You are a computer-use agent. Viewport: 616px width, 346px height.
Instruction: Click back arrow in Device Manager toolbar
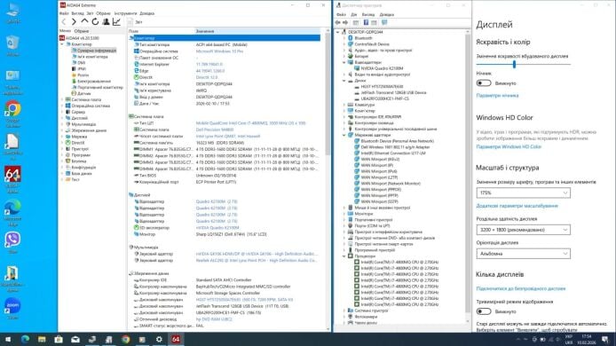[x=338, y=23]
